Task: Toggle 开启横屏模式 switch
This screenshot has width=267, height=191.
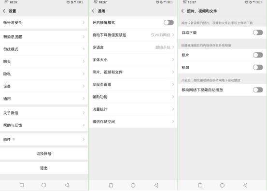Action: [169, 23]
